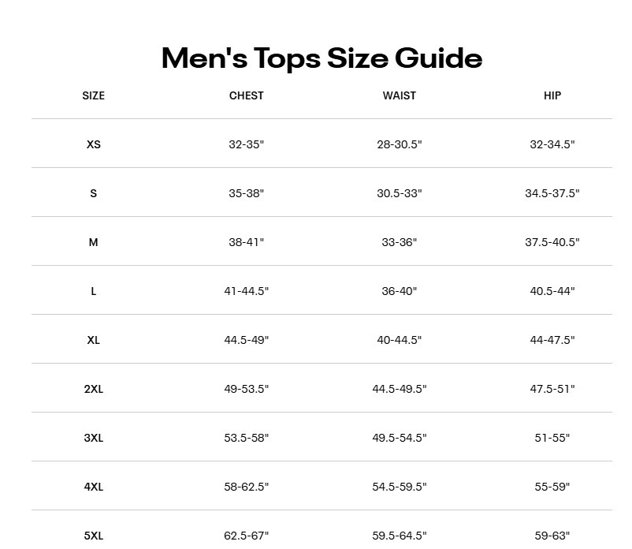
Task: Click the CHEST column header
Action: (247, 95)
